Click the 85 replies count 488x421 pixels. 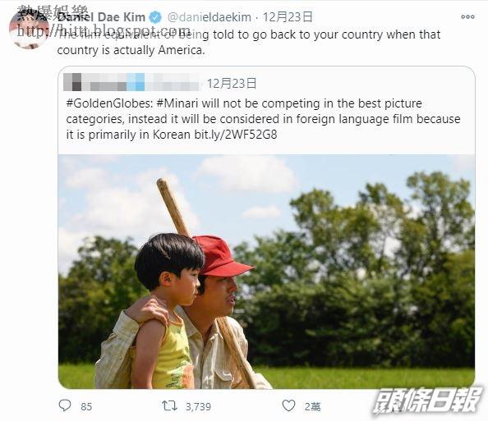[x=86, y=407]
